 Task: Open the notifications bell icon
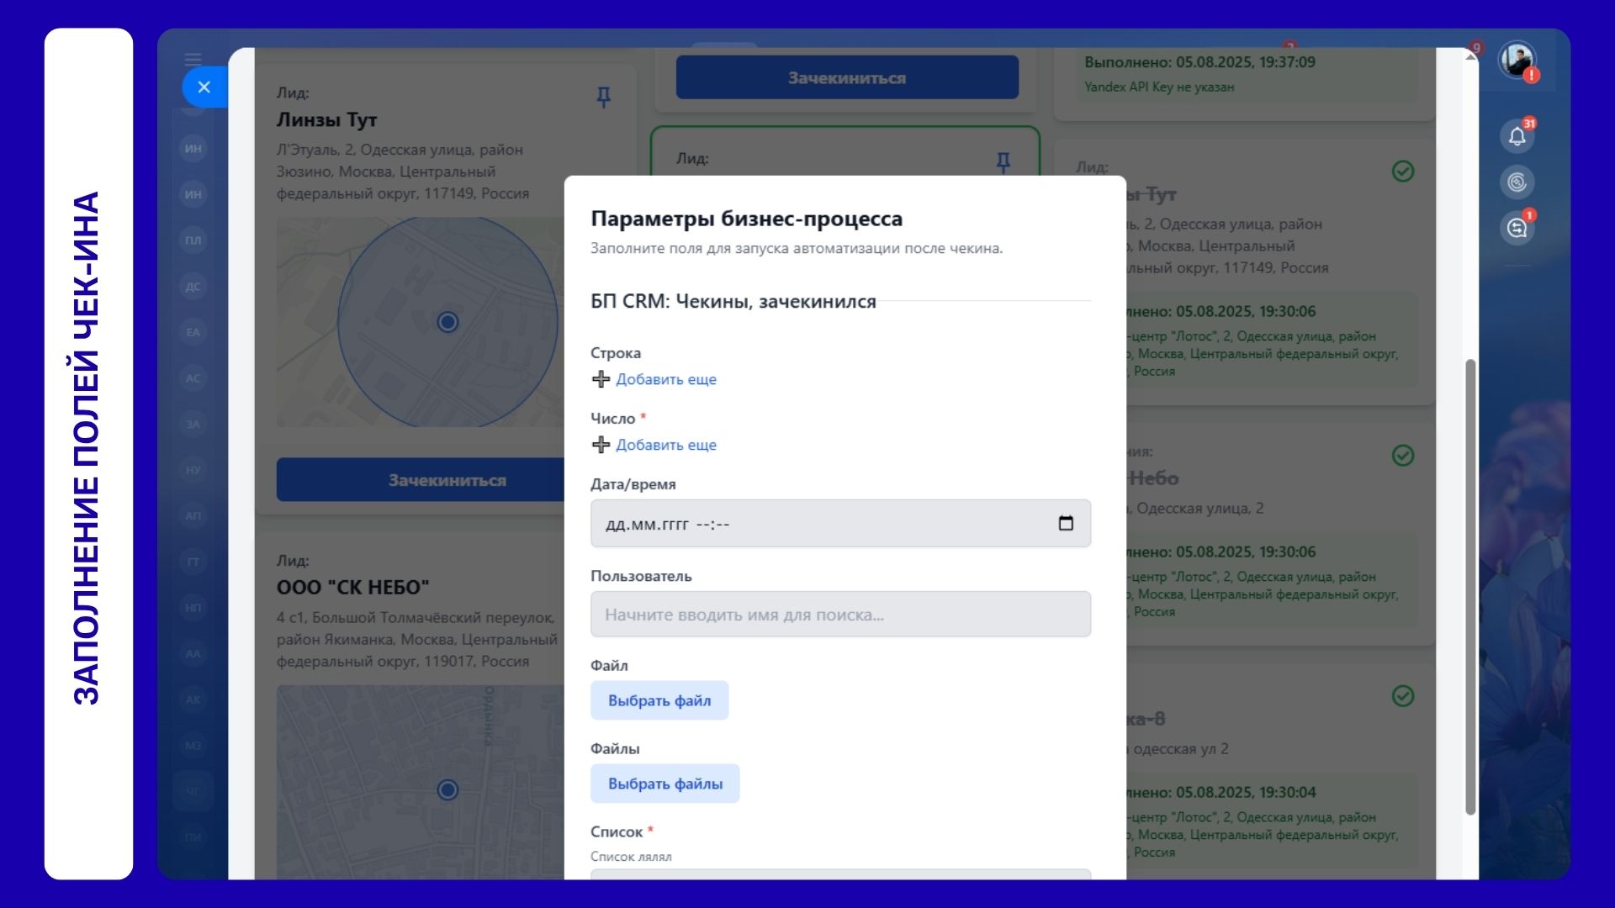tap(1517, 136)
